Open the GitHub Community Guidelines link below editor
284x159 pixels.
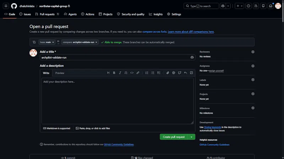tap(119, 145)
